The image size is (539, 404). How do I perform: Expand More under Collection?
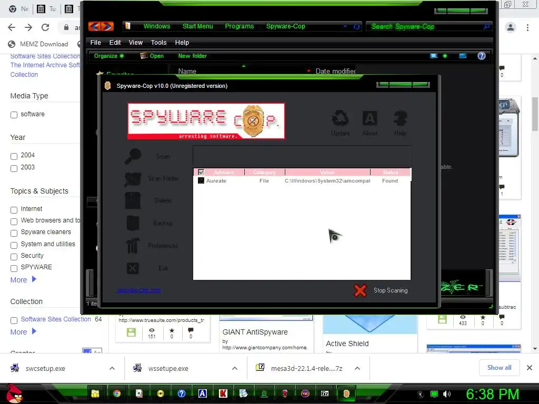(23, 332)
